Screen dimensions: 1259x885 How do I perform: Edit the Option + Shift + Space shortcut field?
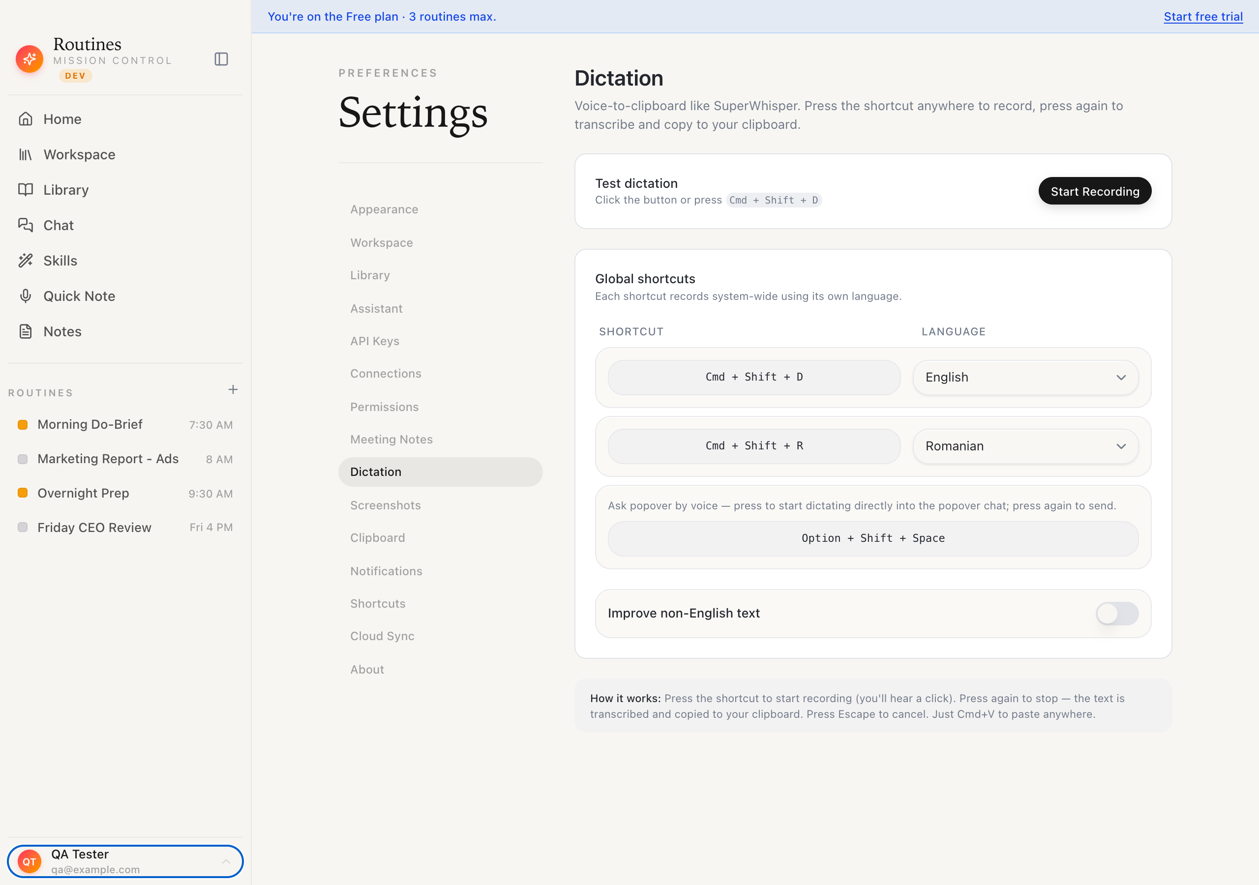873,538
